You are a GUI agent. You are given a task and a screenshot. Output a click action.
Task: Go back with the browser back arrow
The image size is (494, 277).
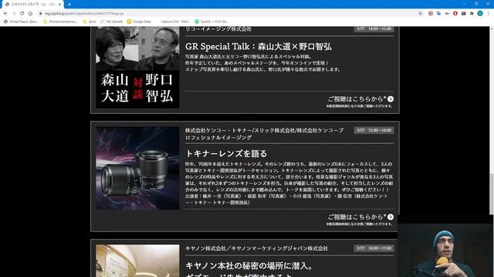(5, 14)
